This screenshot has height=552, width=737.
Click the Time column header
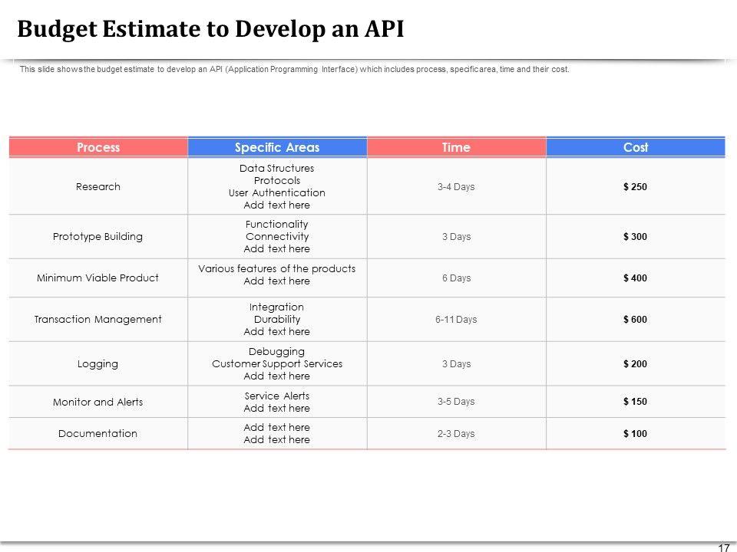point(456,147)
